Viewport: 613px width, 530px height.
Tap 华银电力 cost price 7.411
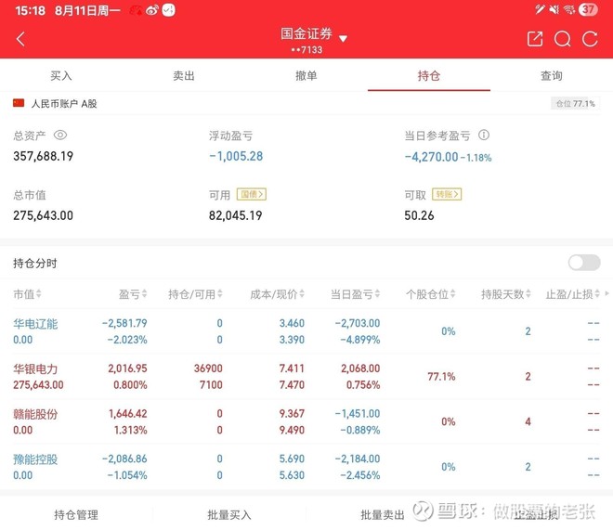tap(292, 368)
